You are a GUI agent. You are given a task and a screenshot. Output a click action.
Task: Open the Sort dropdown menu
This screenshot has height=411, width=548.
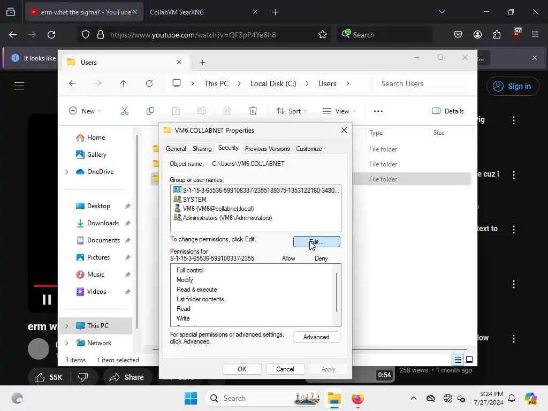(x=292, y=111)
